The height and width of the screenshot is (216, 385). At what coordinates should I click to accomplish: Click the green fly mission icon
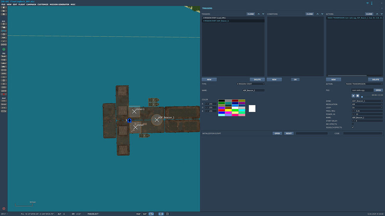point(4,49)
